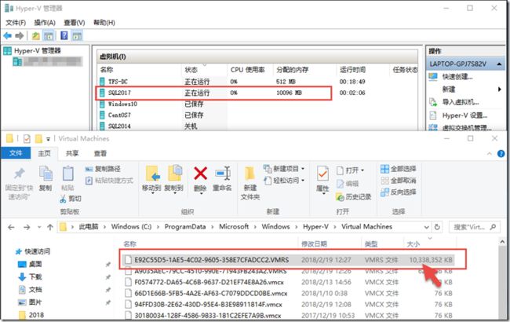Click Hyper-V segment in the address bar
Image resolution: width=510 pixels, height=322 pixels.
[x=315, y=227]
